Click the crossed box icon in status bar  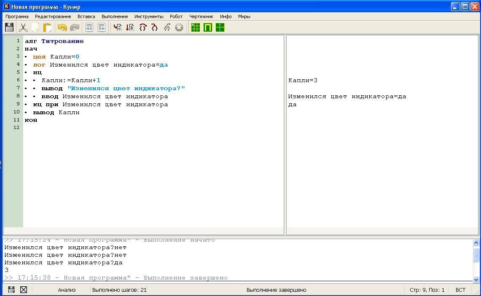(x=24, y=290)
